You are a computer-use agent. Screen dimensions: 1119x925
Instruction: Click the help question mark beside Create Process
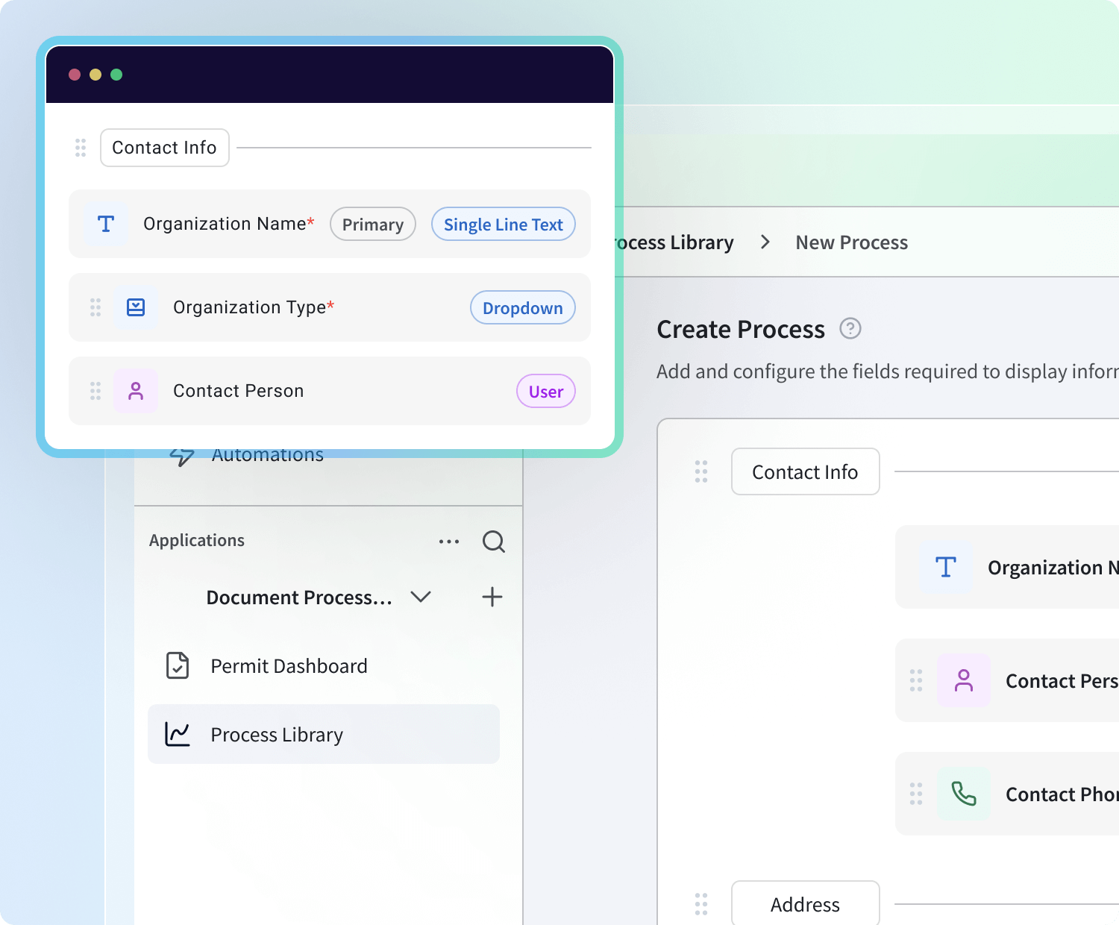[850, 328]
